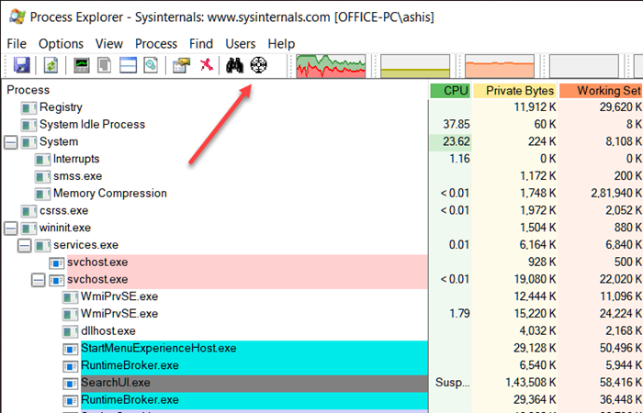Select the Memory Compression row

110,194
